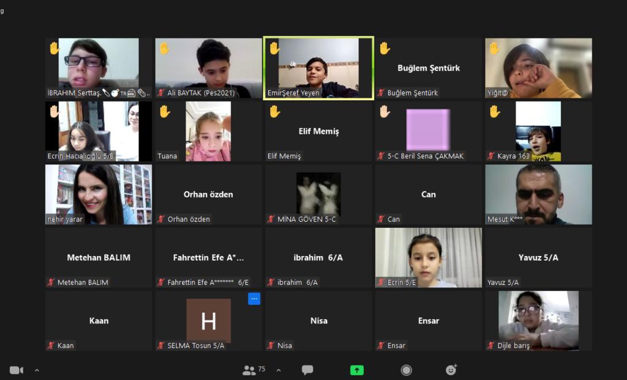Screen dimensions: 627x380
Task: Click the muted mic icon beside Ensar
Action: [381, 346]
